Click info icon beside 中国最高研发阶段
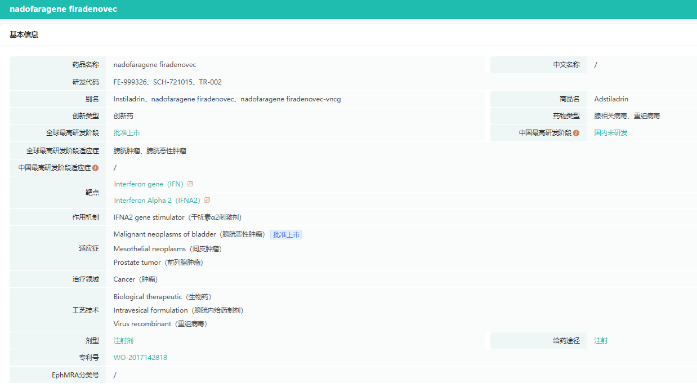697x387 pixels. 576,134
